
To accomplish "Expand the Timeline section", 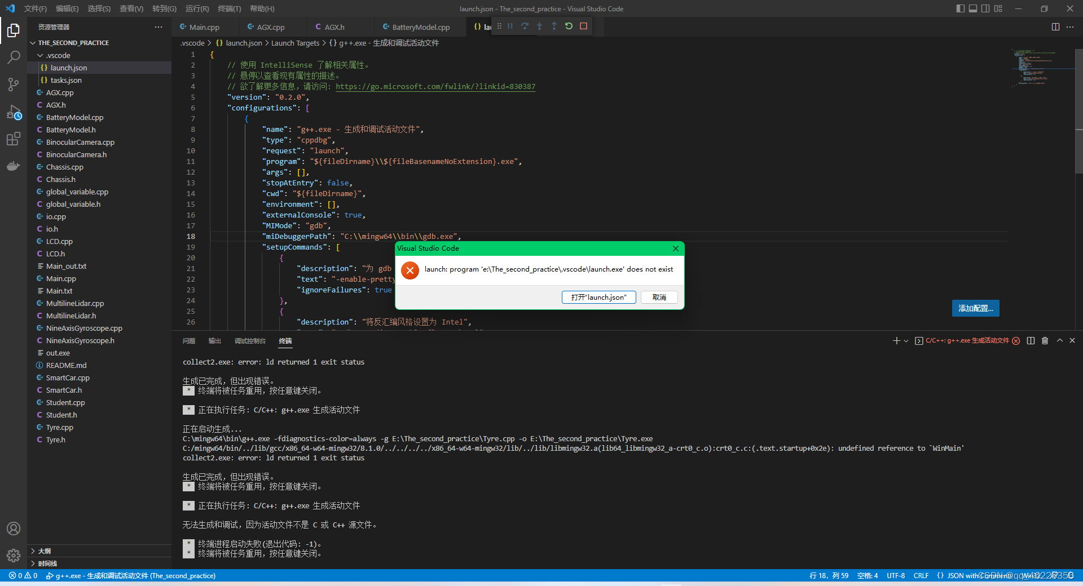I will (x=99, y=563).
